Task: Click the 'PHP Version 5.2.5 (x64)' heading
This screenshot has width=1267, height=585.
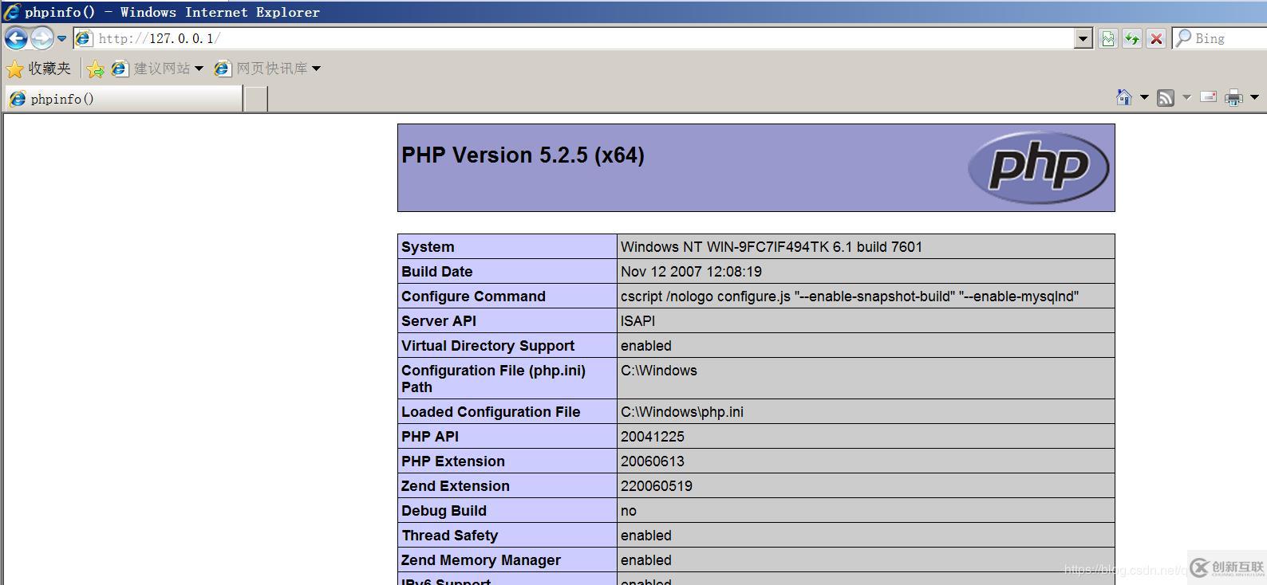Action: [x=523, y=155]
